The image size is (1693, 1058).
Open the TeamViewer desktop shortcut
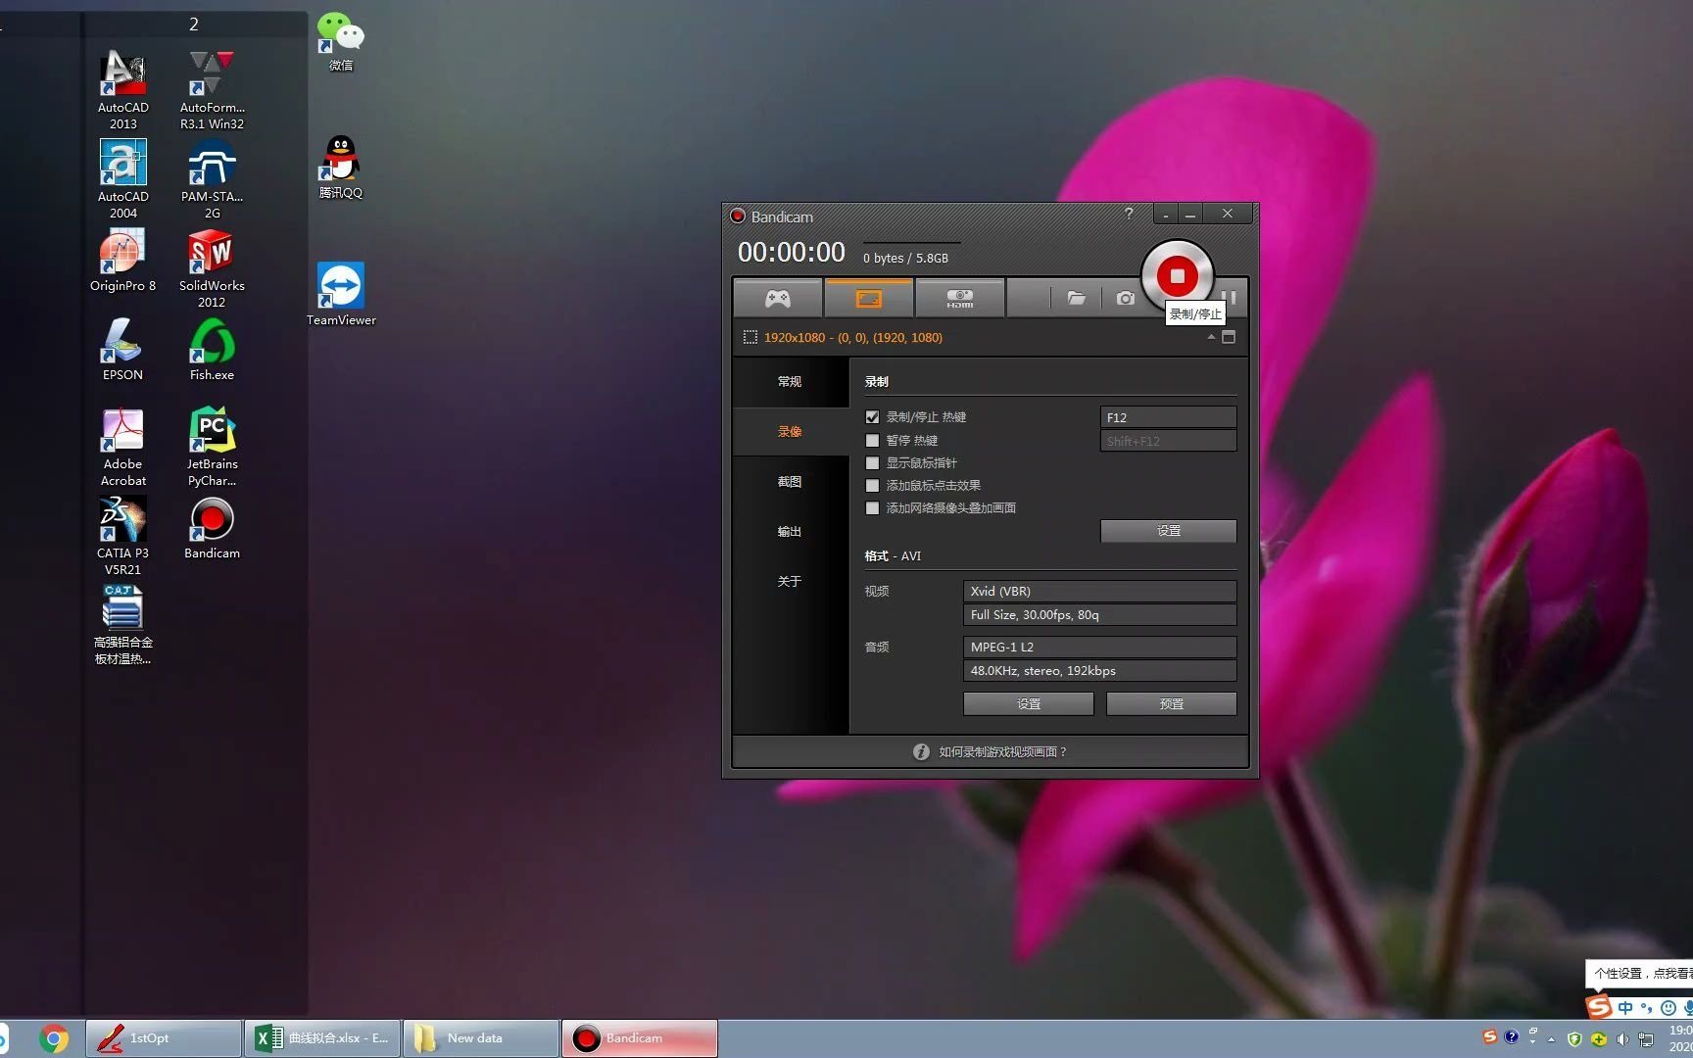click(341, 294)
